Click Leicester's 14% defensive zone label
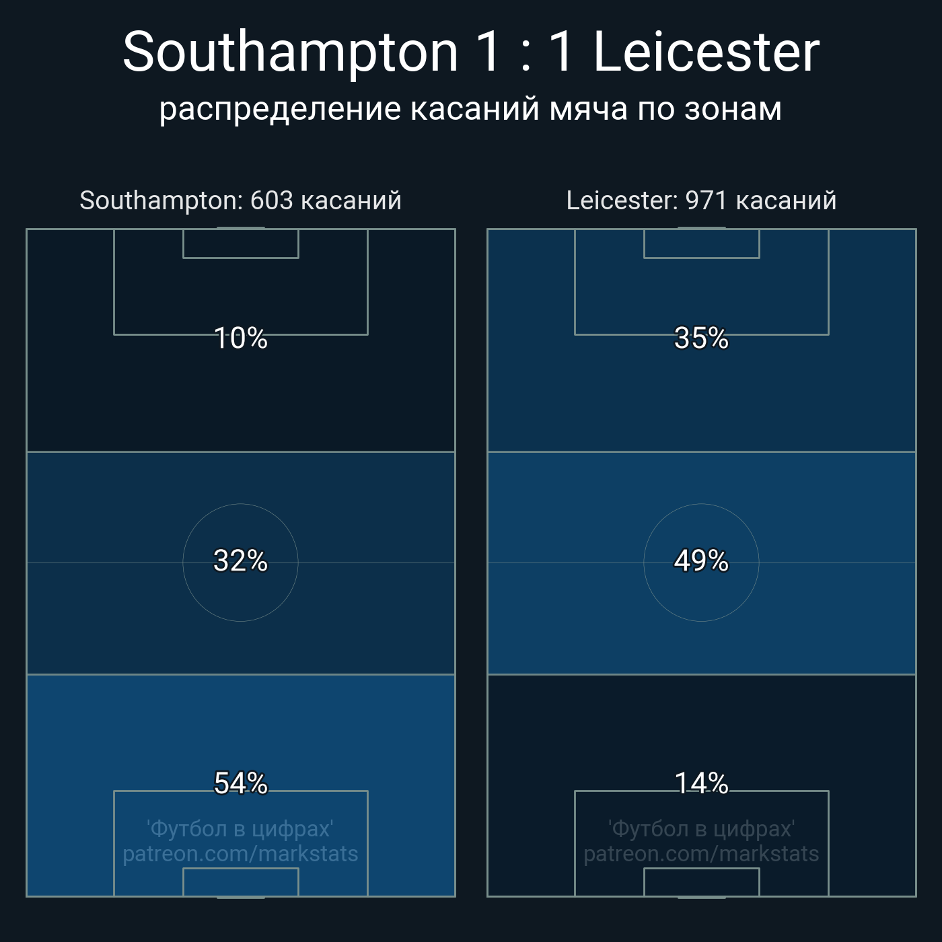This screenshot has height=942, width=942. (701, 783)
